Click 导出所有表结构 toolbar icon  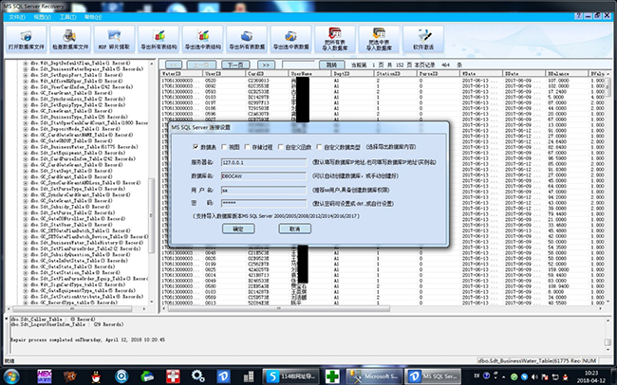[159, 39]
